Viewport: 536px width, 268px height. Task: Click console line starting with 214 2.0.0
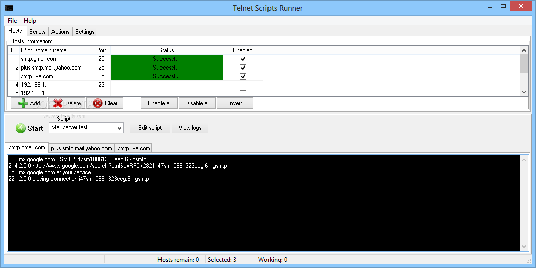click(117, 166)
